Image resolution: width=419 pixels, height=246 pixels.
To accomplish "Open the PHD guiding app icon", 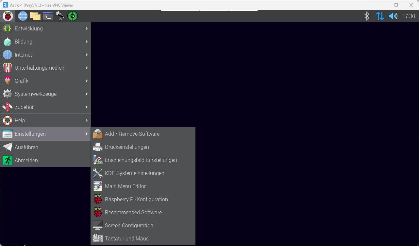I will 73,16.
